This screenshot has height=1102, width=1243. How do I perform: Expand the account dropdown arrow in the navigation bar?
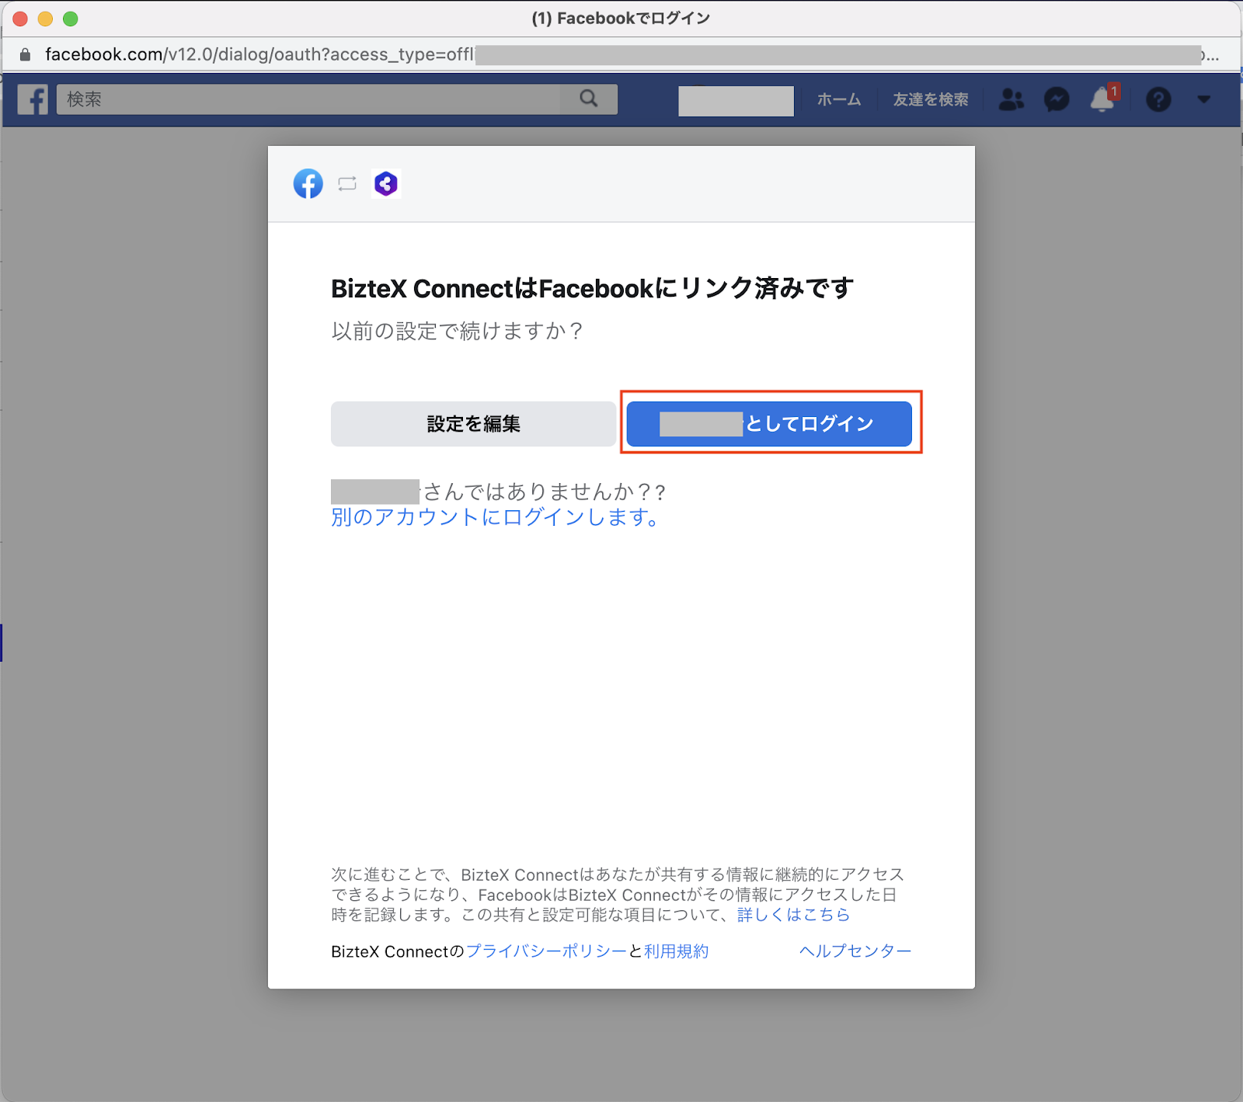1204,99
